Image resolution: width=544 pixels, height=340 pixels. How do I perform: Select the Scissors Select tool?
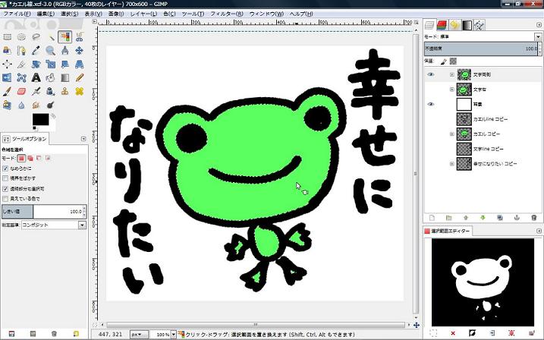pos(80,36)
